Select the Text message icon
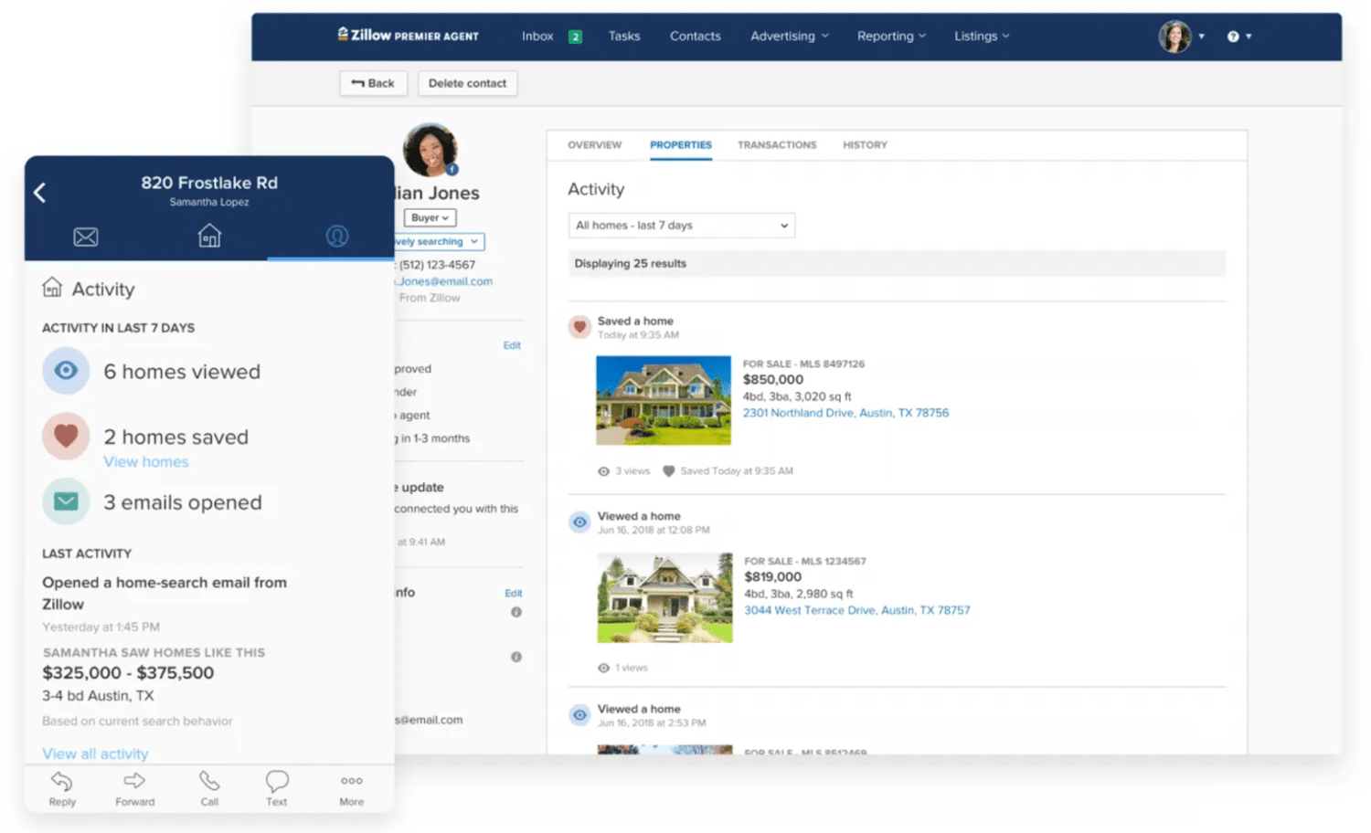The height and width of the screenshot is (833, 1371). click(276, 781)
